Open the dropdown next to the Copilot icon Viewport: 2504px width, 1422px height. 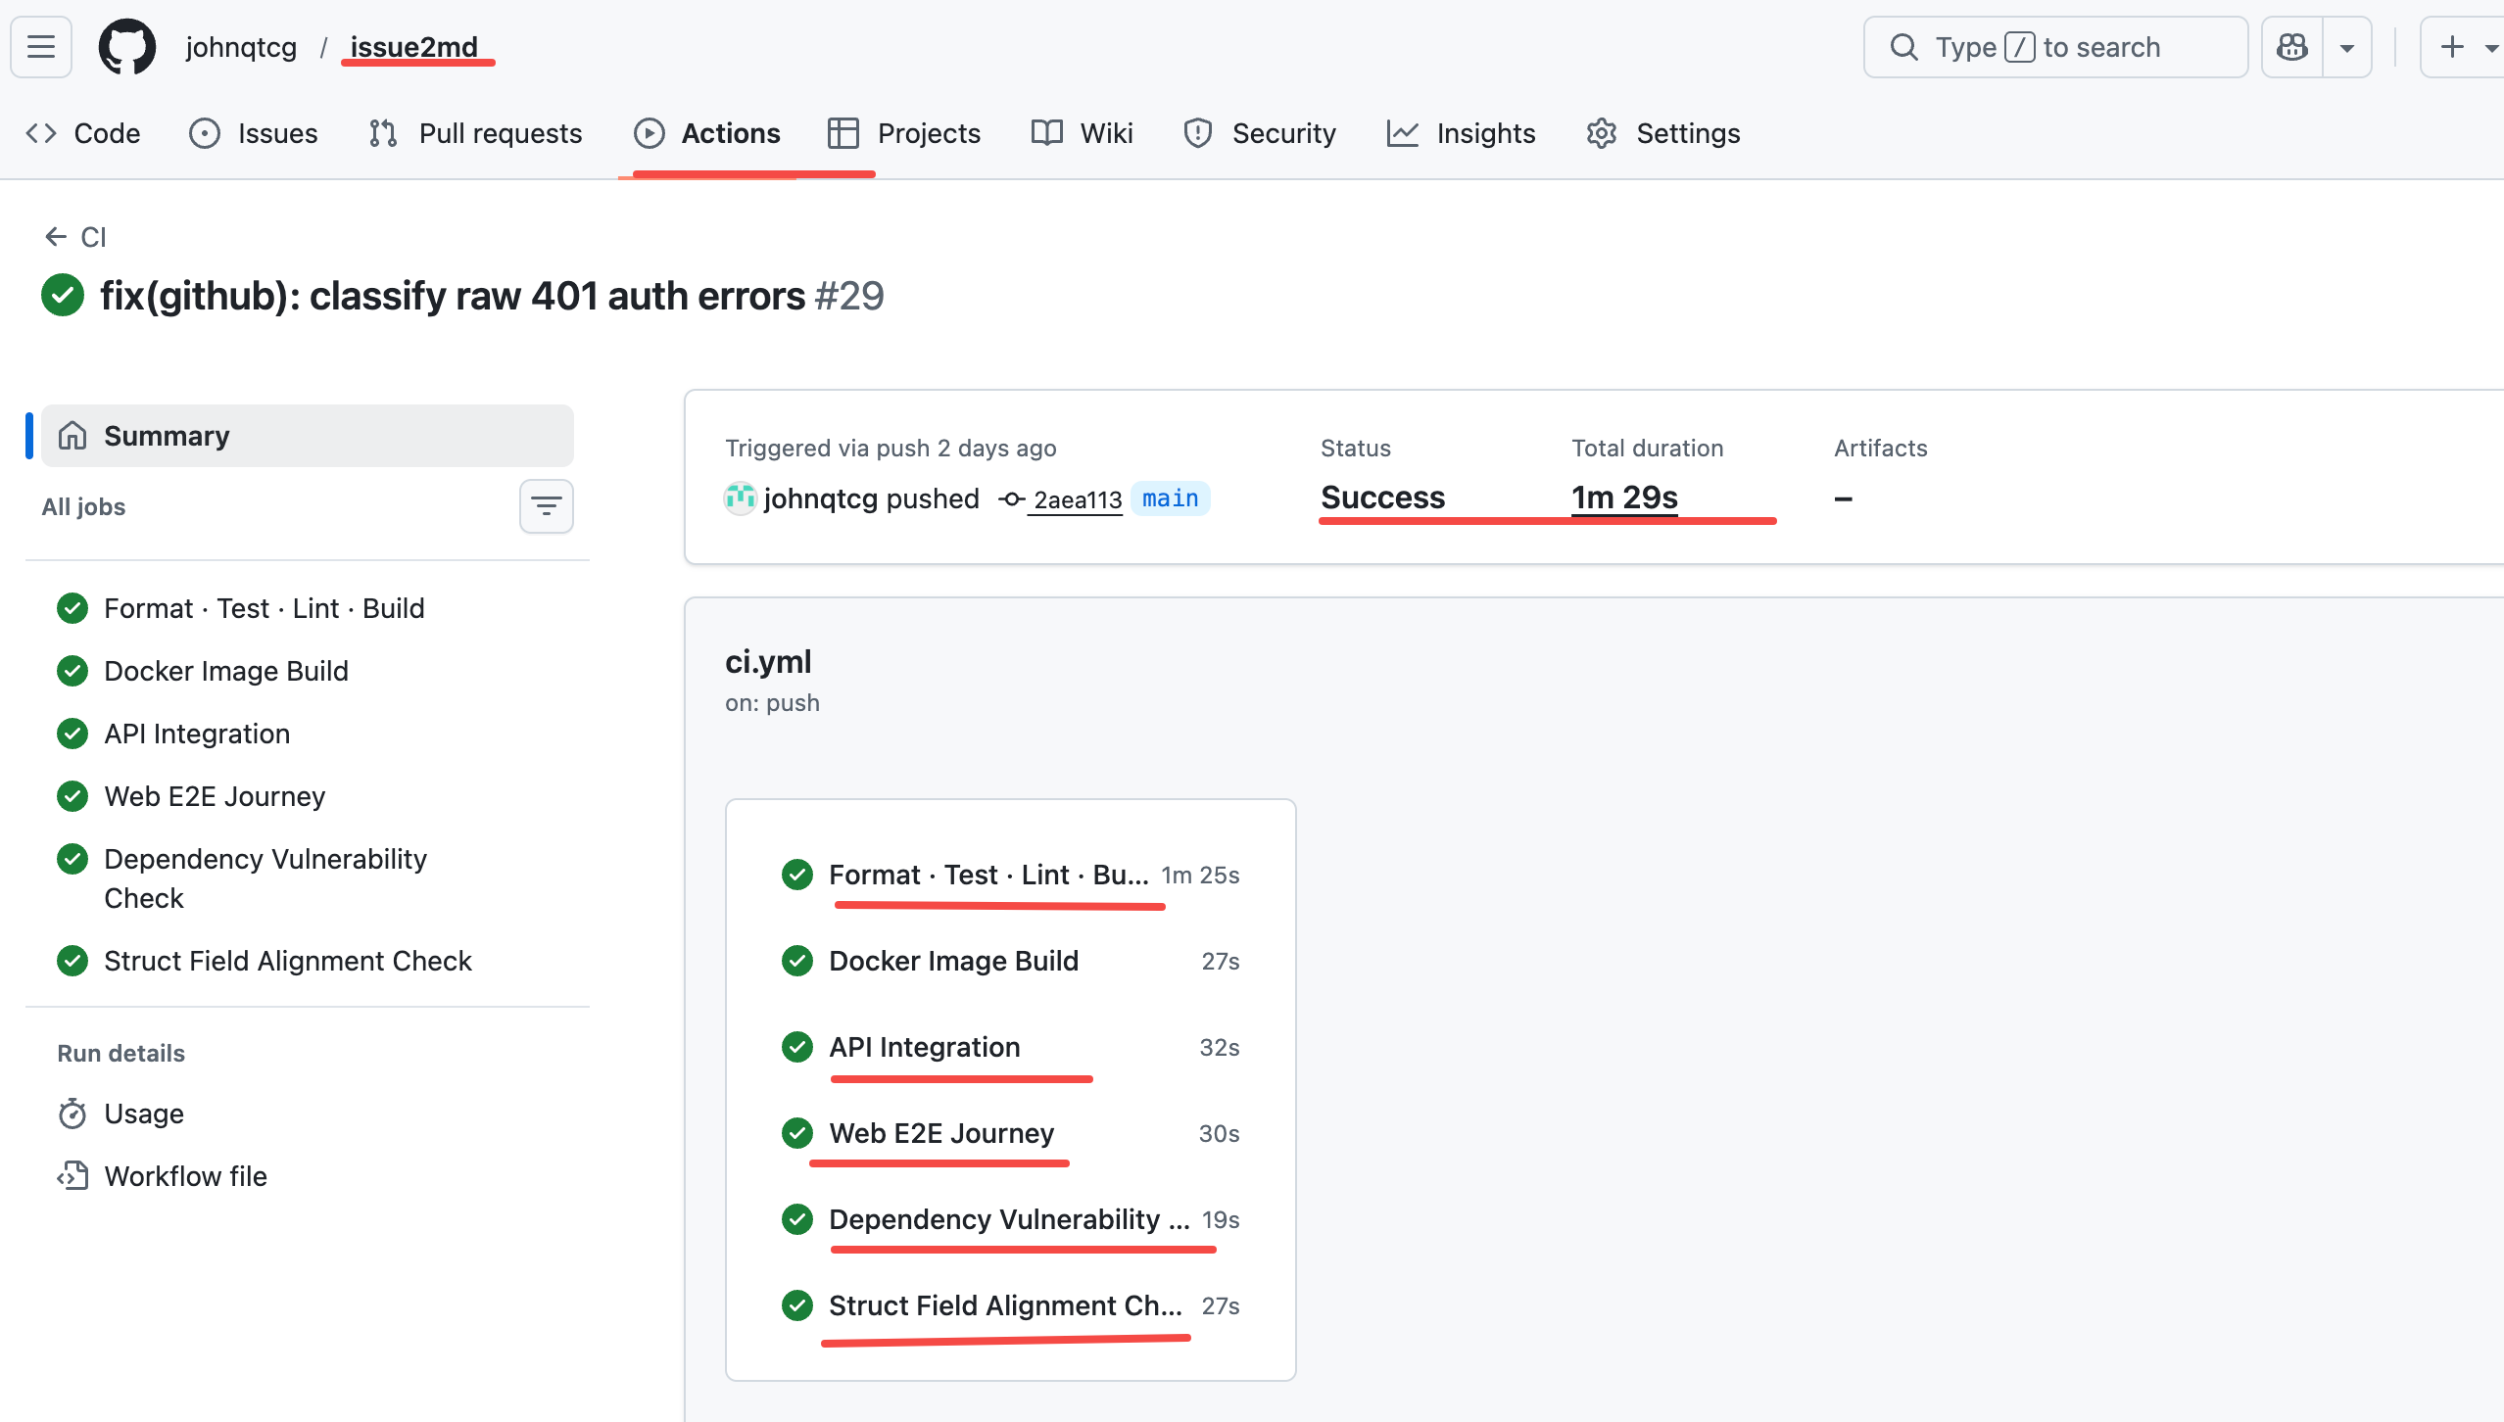click(2347, 46)
